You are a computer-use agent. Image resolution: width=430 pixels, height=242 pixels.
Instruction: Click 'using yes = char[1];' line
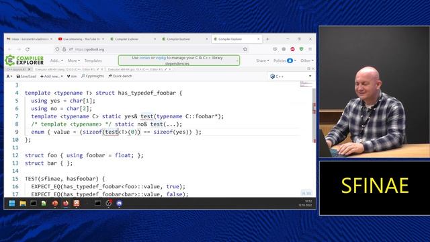tap(63, 101)
